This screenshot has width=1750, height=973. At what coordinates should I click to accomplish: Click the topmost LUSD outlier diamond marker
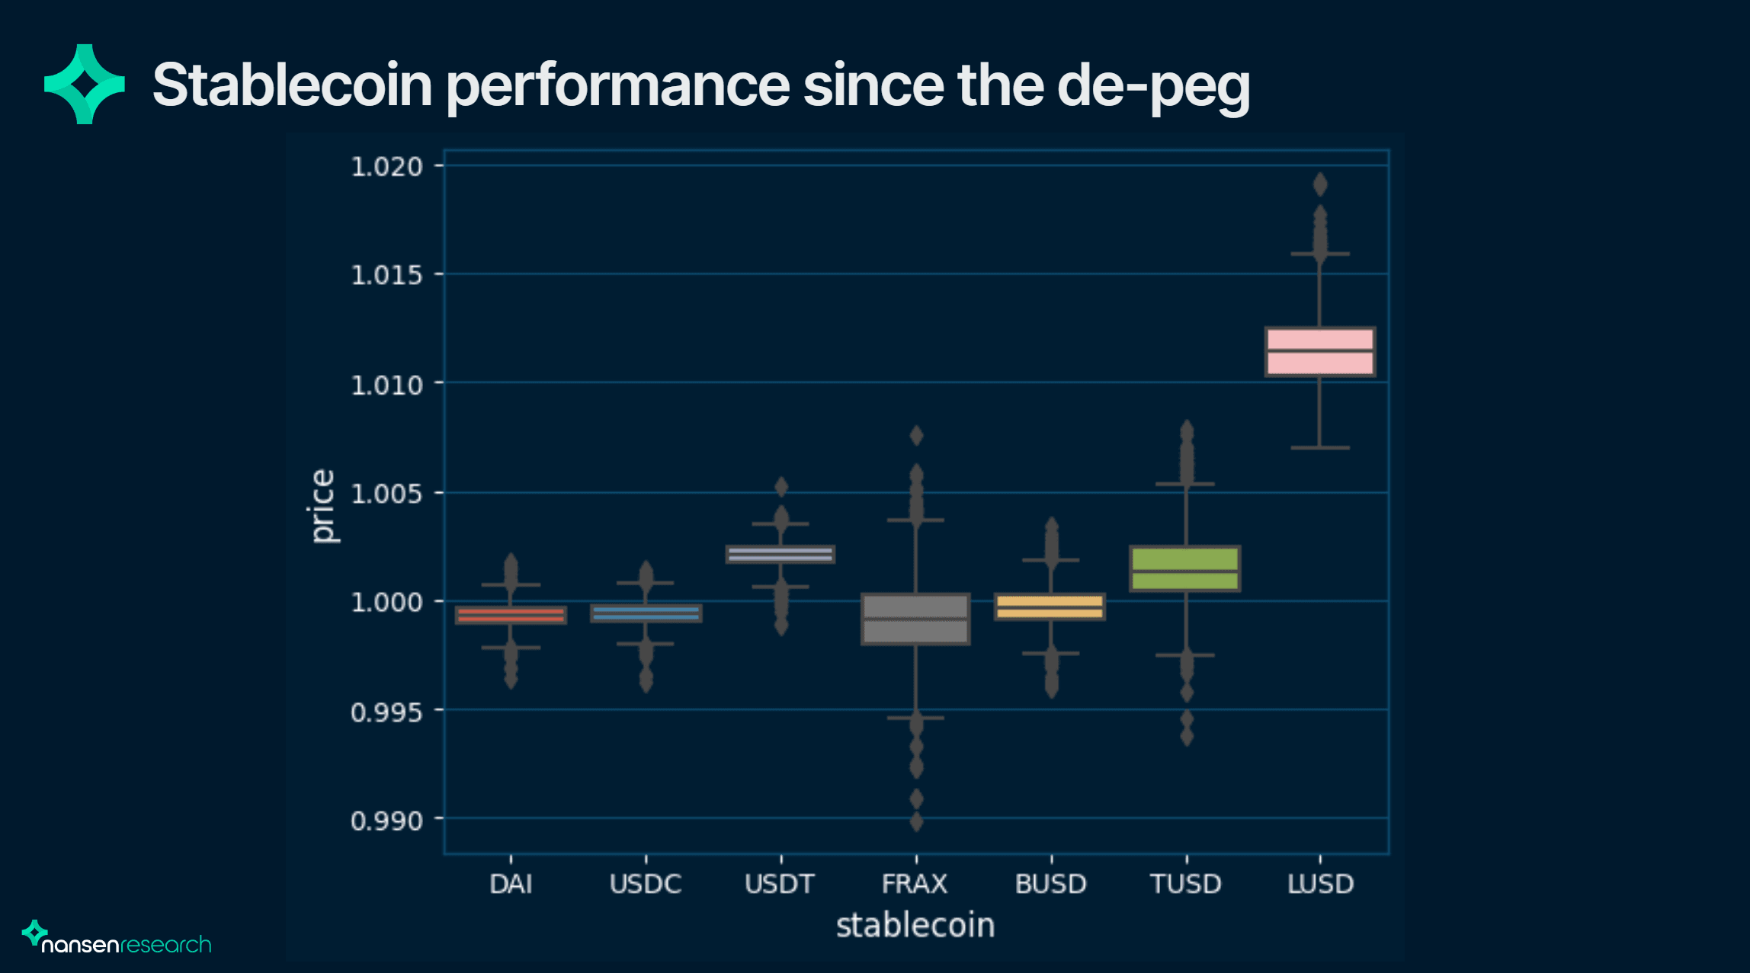pyautogui.click(x=1320, y=184)
